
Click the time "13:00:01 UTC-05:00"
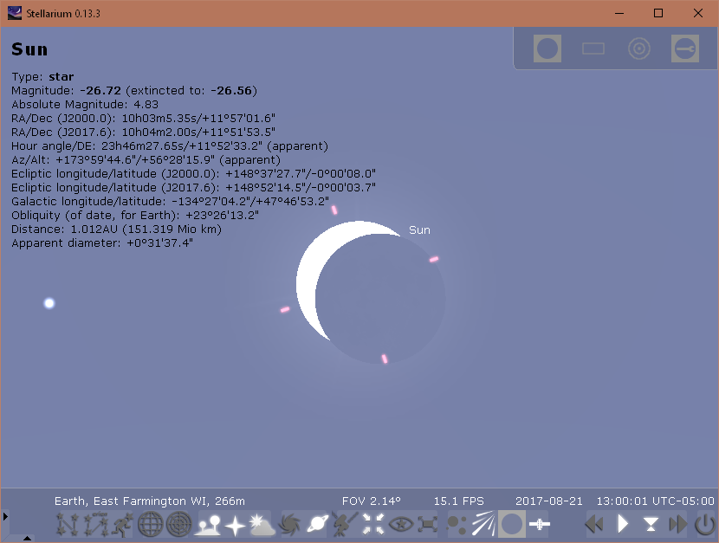655,501
